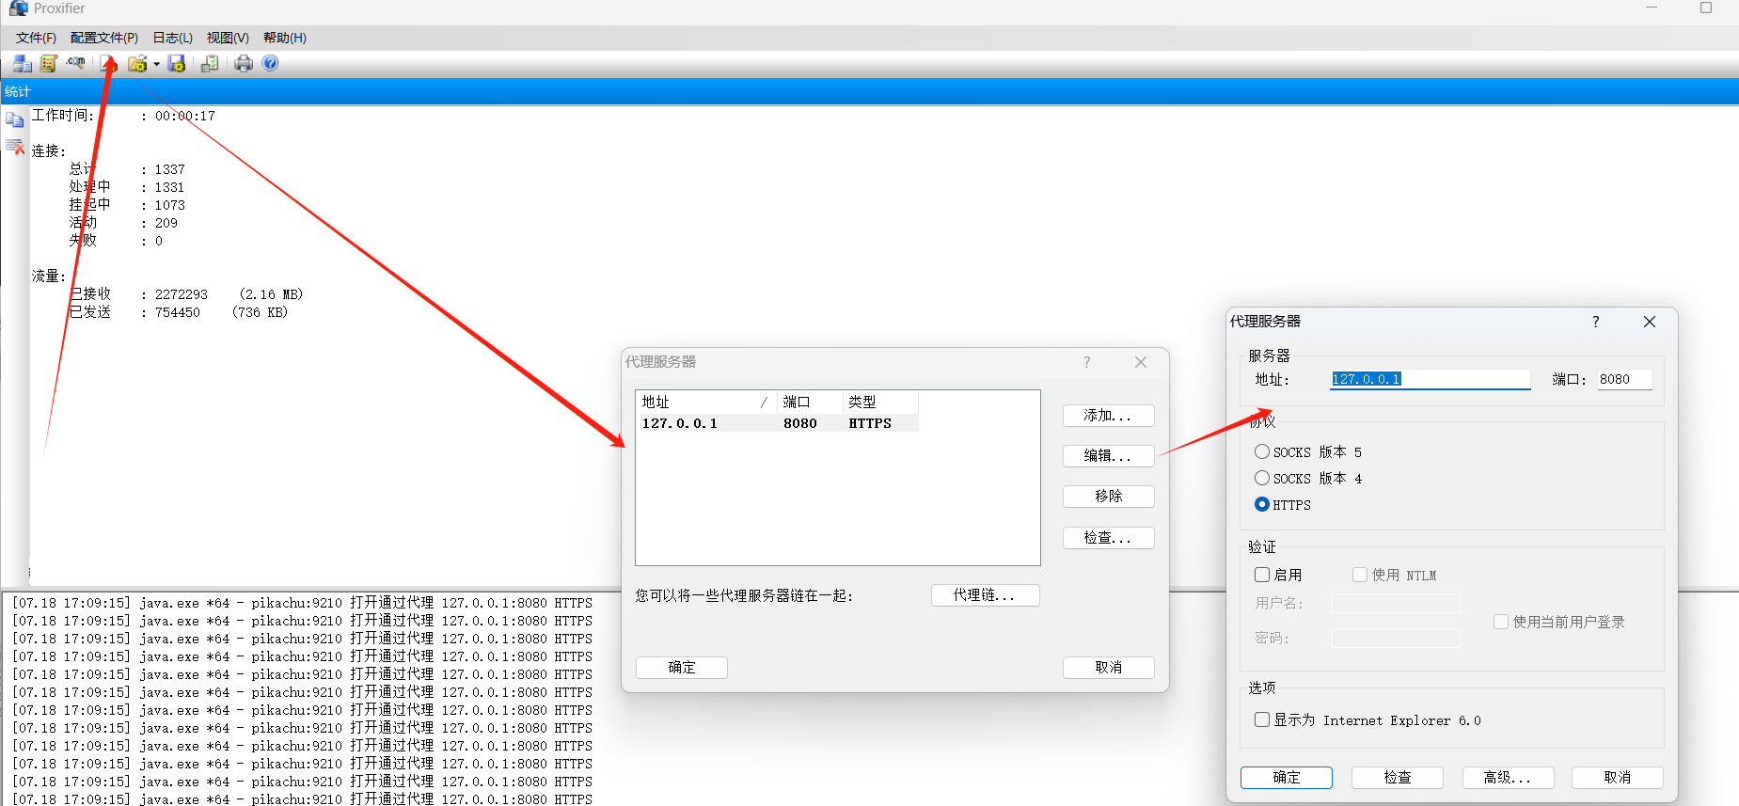Close the proxy list dialog

click(1141, 362)
